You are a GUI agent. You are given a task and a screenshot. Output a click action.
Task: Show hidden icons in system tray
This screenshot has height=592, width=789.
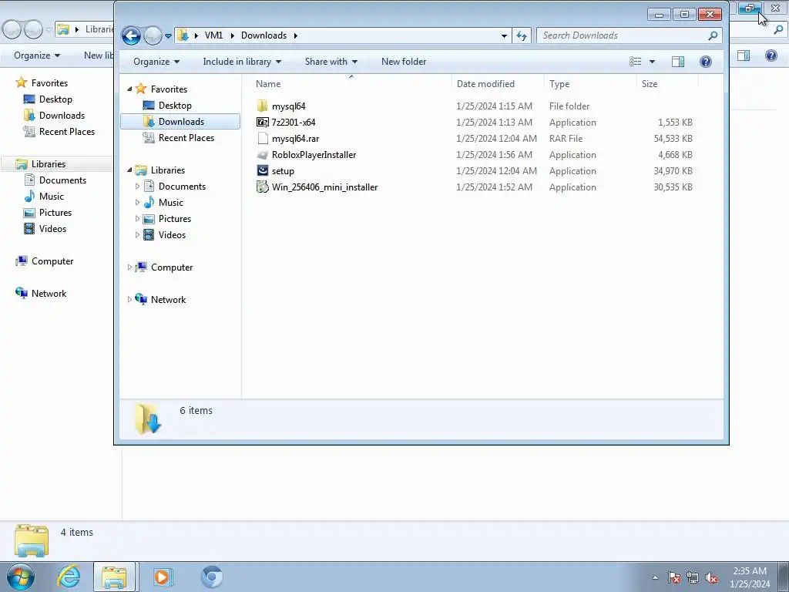[x=655, y=578]
